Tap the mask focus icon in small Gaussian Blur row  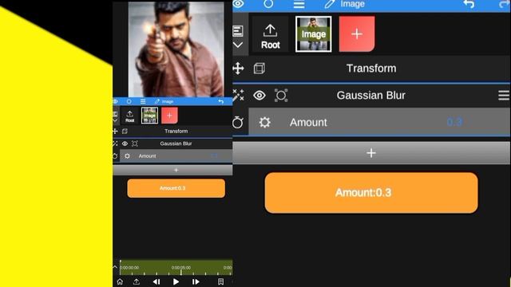tap(135, 143)
